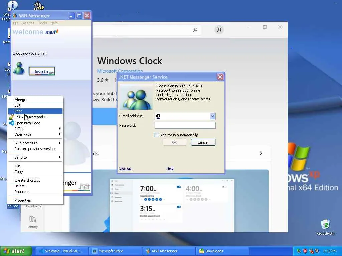
Task: Select the pp.reg file on desktop
Action: pyautogui.click(x=13, y=206)
